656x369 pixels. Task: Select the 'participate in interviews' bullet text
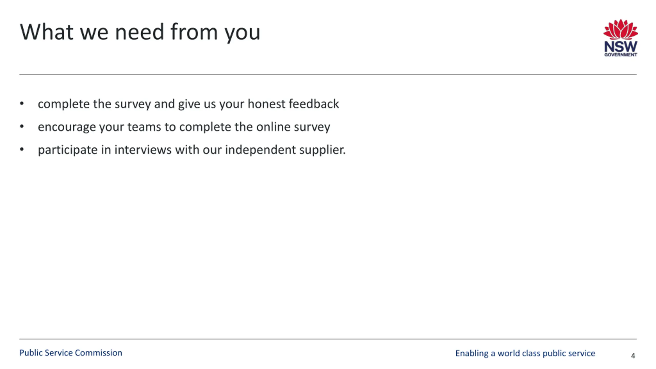click(x=192, y=150)
